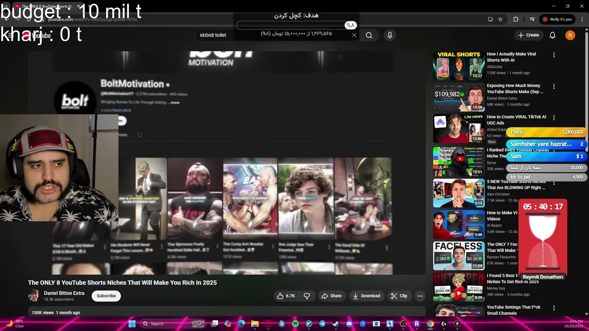Open the Logitech G icon on taskbar
589x331 pixels.
pyautogui.click(x=444, y=324)
